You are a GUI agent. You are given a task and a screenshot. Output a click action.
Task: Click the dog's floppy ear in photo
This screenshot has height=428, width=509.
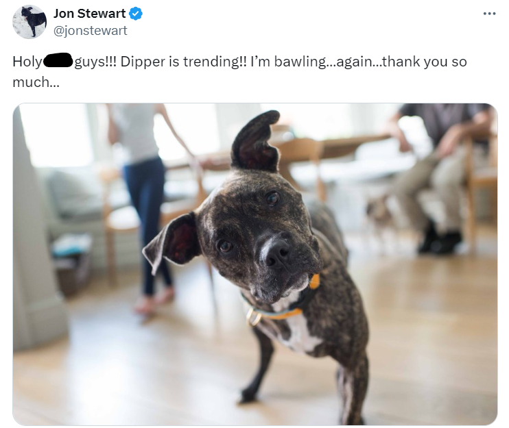click(x=172, y=240)
